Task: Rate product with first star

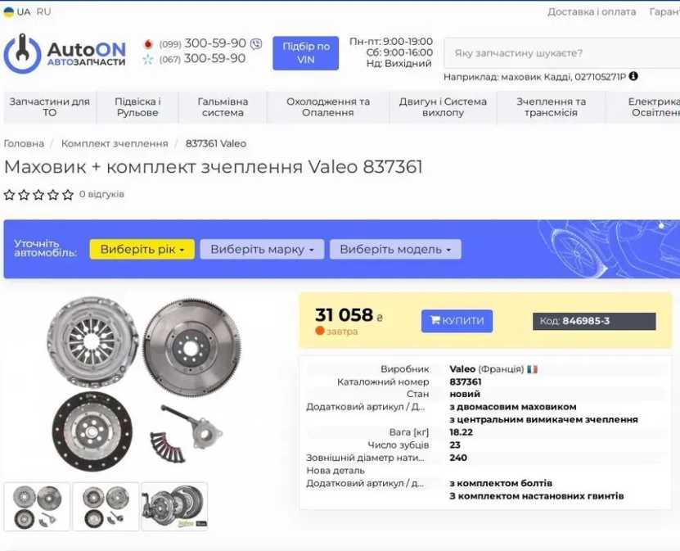Action: coord(10,194)
